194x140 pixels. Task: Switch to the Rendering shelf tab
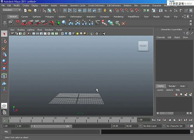[118, 17]
